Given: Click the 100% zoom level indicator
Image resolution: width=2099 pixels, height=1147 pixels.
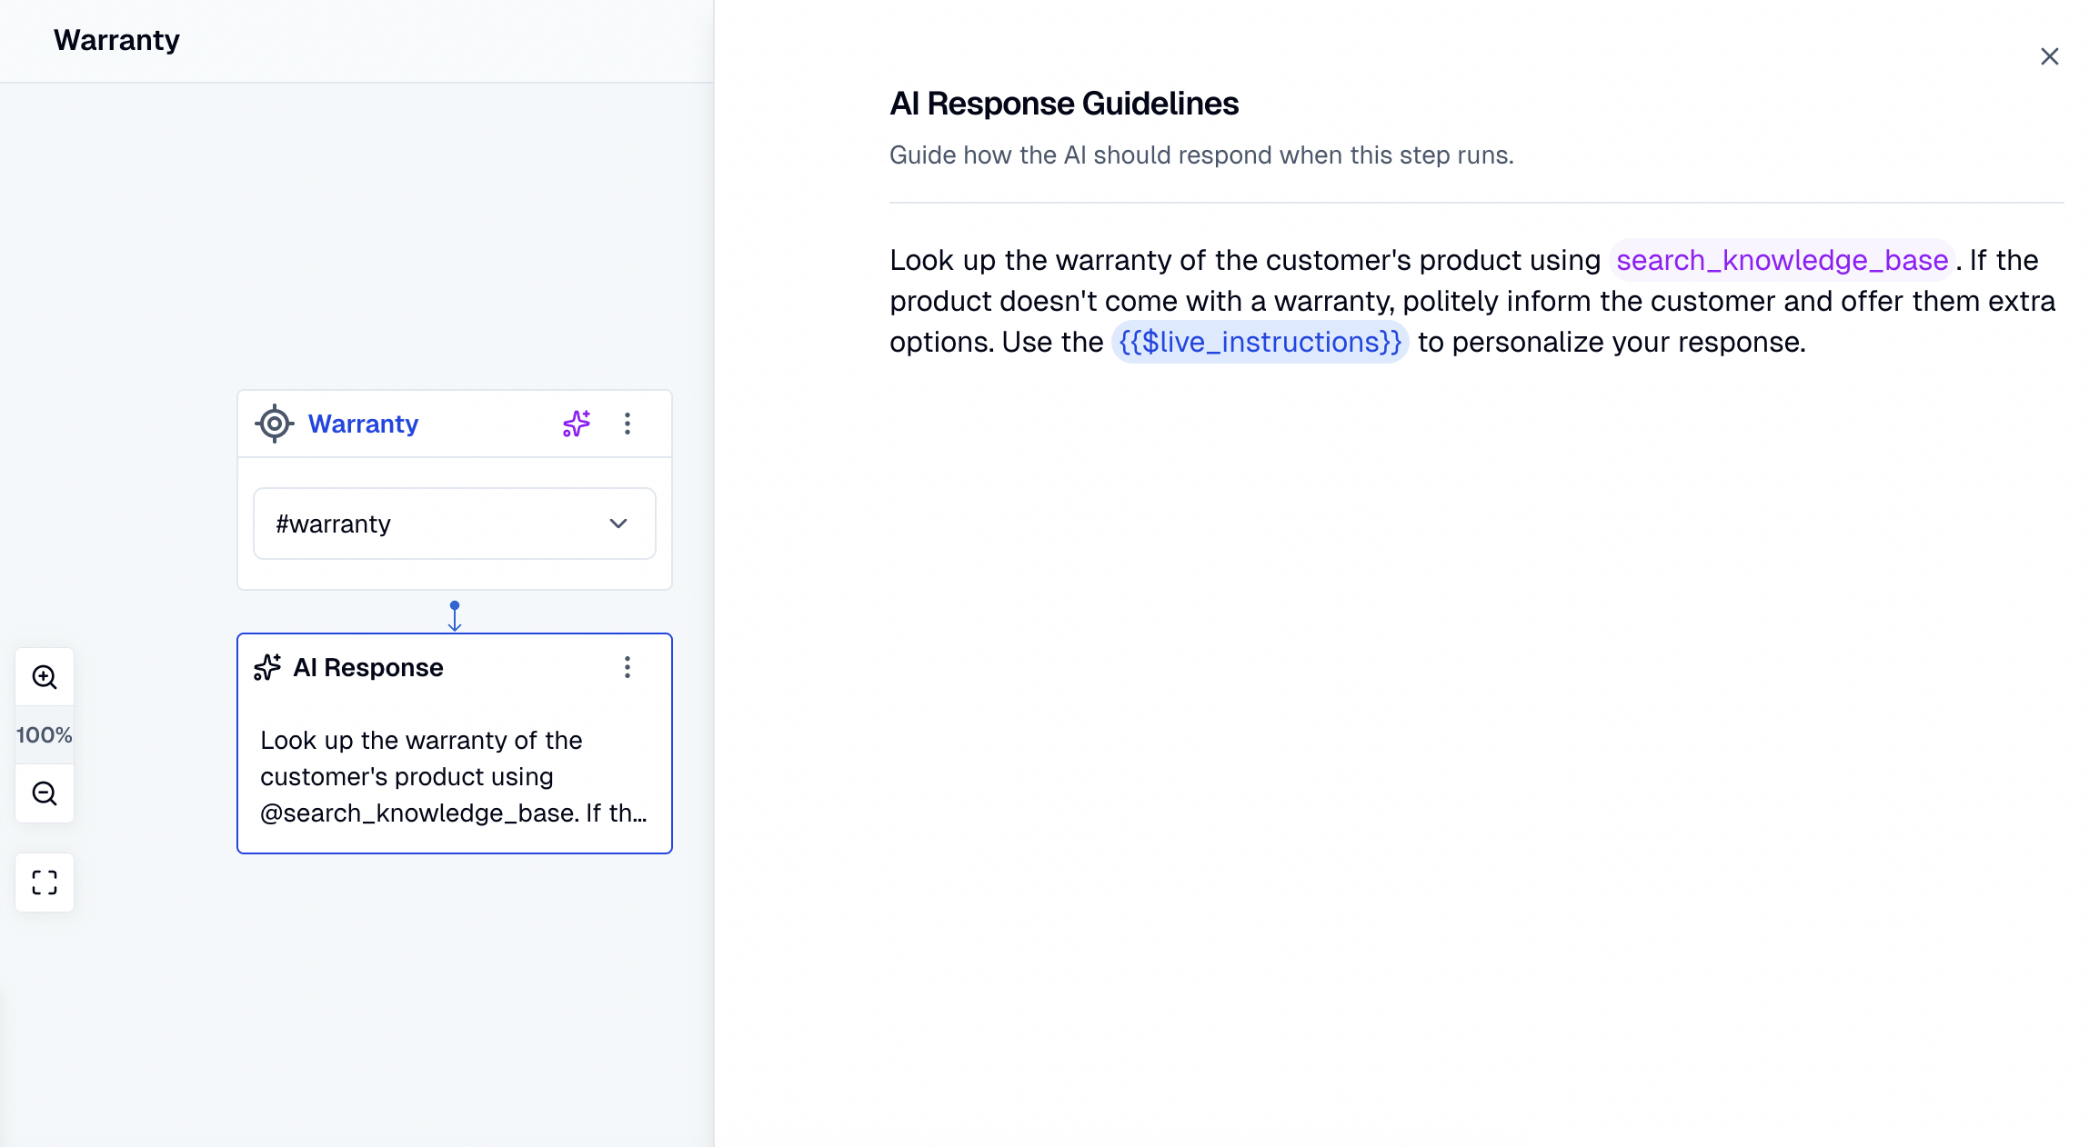Looking at the screenshot, I should tap(45, 735).
